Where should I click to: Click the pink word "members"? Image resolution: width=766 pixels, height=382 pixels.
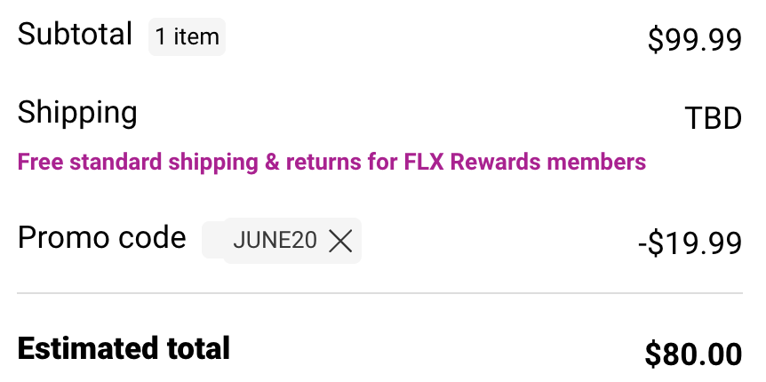595,162
